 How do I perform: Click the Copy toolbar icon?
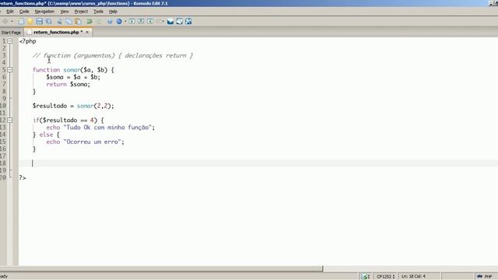pos(69,21)
